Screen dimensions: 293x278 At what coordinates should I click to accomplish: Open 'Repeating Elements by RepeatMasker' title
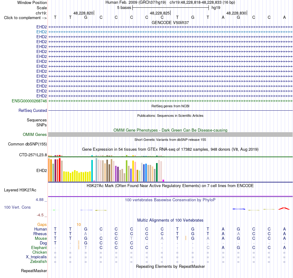(171, 266)
